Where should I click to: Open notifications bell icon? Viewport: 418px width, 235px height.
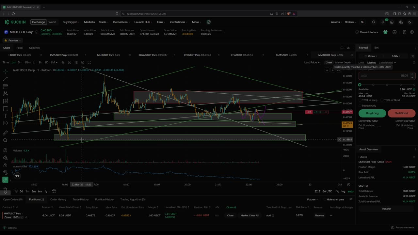tap(383, 22)
